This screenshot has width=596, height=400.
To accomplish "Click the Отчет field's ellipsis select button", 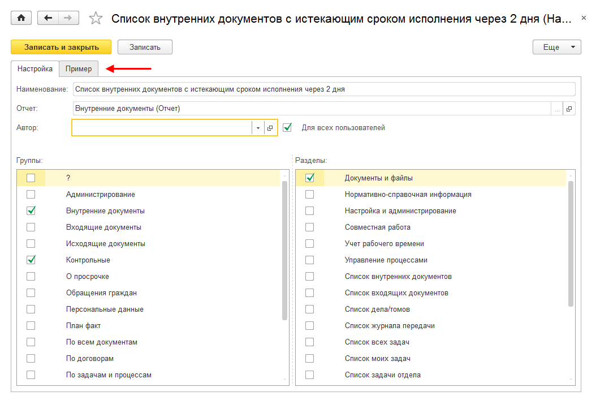I will [557, 109].
